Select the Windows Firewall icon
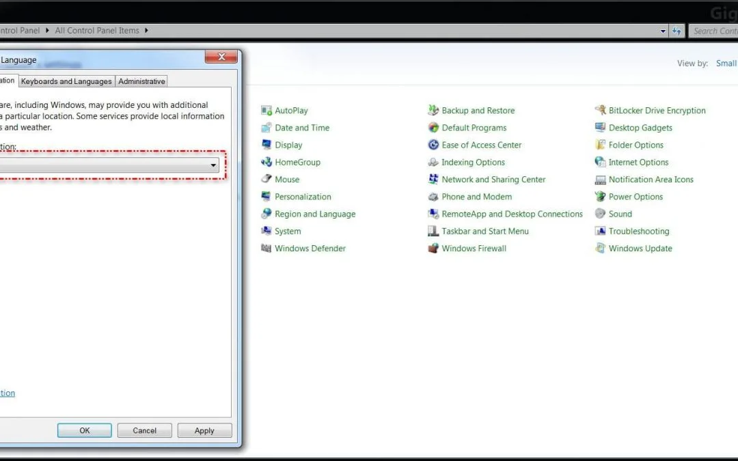Viewport: 738px width, 461px height. pos(433,249)
